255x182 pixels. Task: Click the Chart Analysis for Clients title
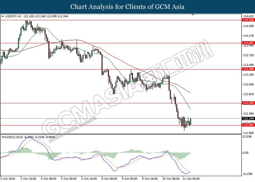[127, 7]
